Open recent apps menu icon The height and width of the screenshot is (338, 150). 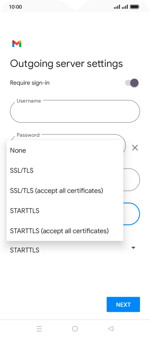pos(39,329)
